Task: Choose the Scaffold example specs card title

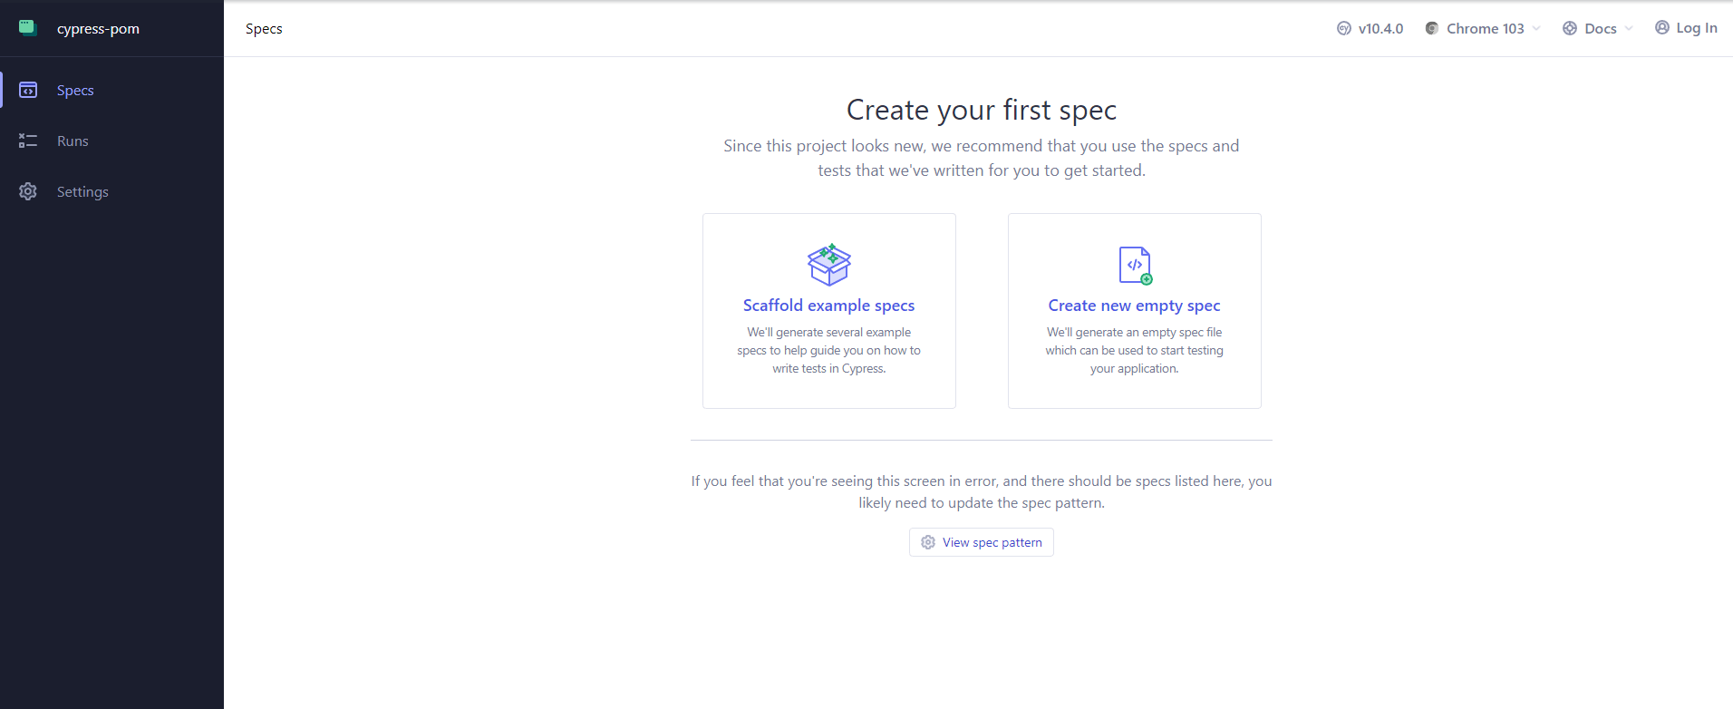Action: [828, 306]
